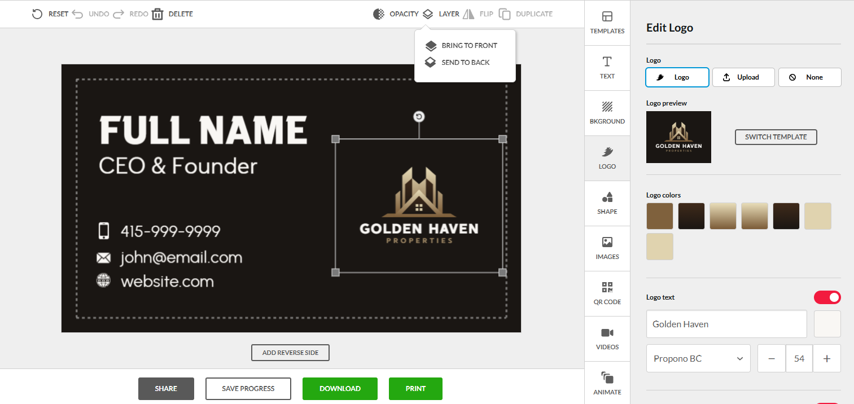854x404 pixels.
Task: Pick the first brown logo color swatch
Action: [x=660, y=216]
